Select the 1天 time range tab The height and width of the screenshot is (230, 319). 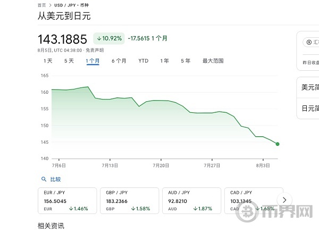click(48, 61)
